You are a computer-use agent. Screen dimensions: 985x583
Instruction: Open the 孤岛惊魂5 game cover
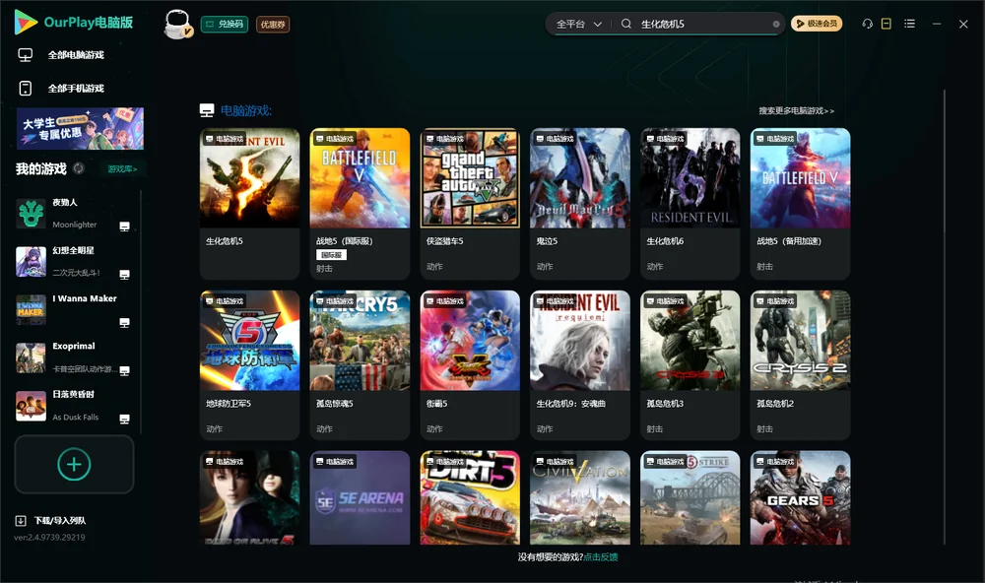[360, 341]
